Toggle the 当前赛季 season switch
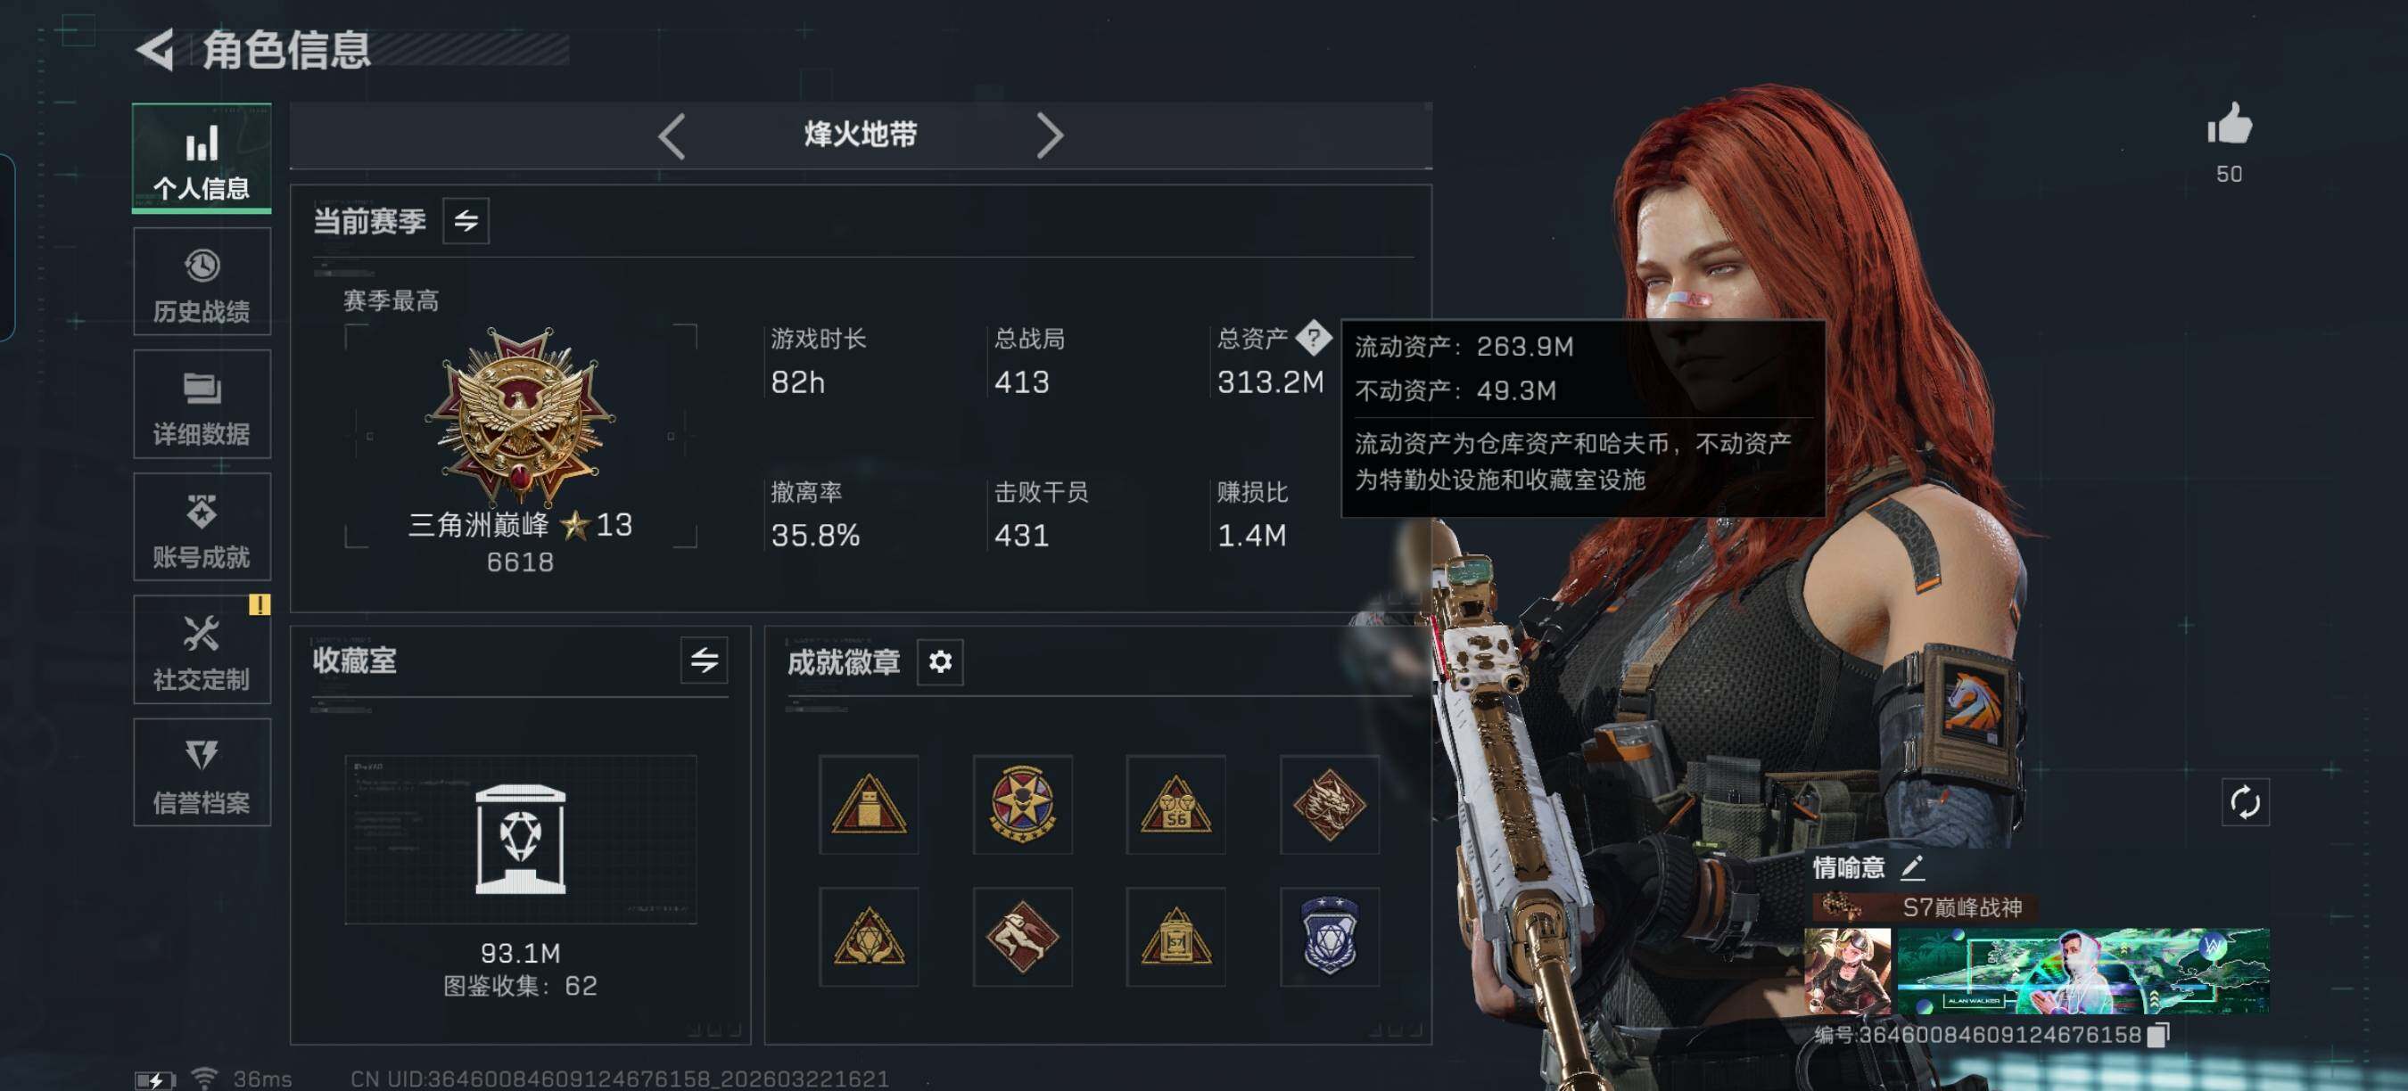2408x1091 pixels. pyautogui.click(x=466, y=221)
